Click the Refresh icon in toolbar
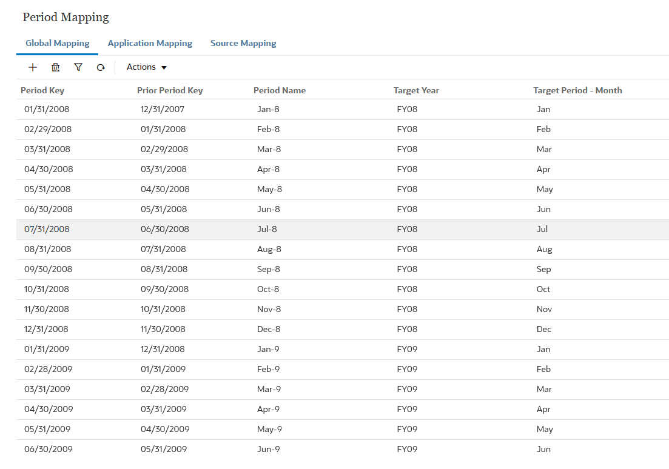 (101, 67)
